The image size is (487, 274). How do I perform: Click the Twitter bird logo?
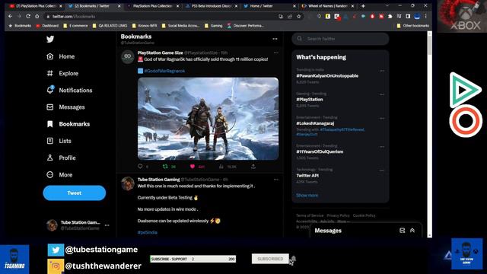tap(50, 39)
